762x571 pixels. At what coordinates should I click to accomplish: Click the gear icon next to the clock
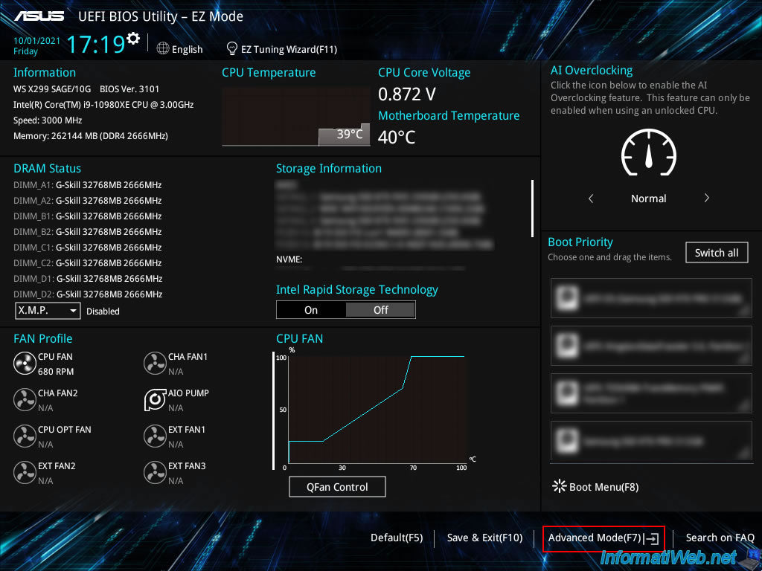point(133,38)
